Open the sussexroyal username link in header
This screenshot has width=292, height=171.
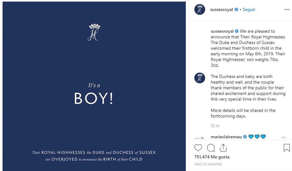pos(222,10)
